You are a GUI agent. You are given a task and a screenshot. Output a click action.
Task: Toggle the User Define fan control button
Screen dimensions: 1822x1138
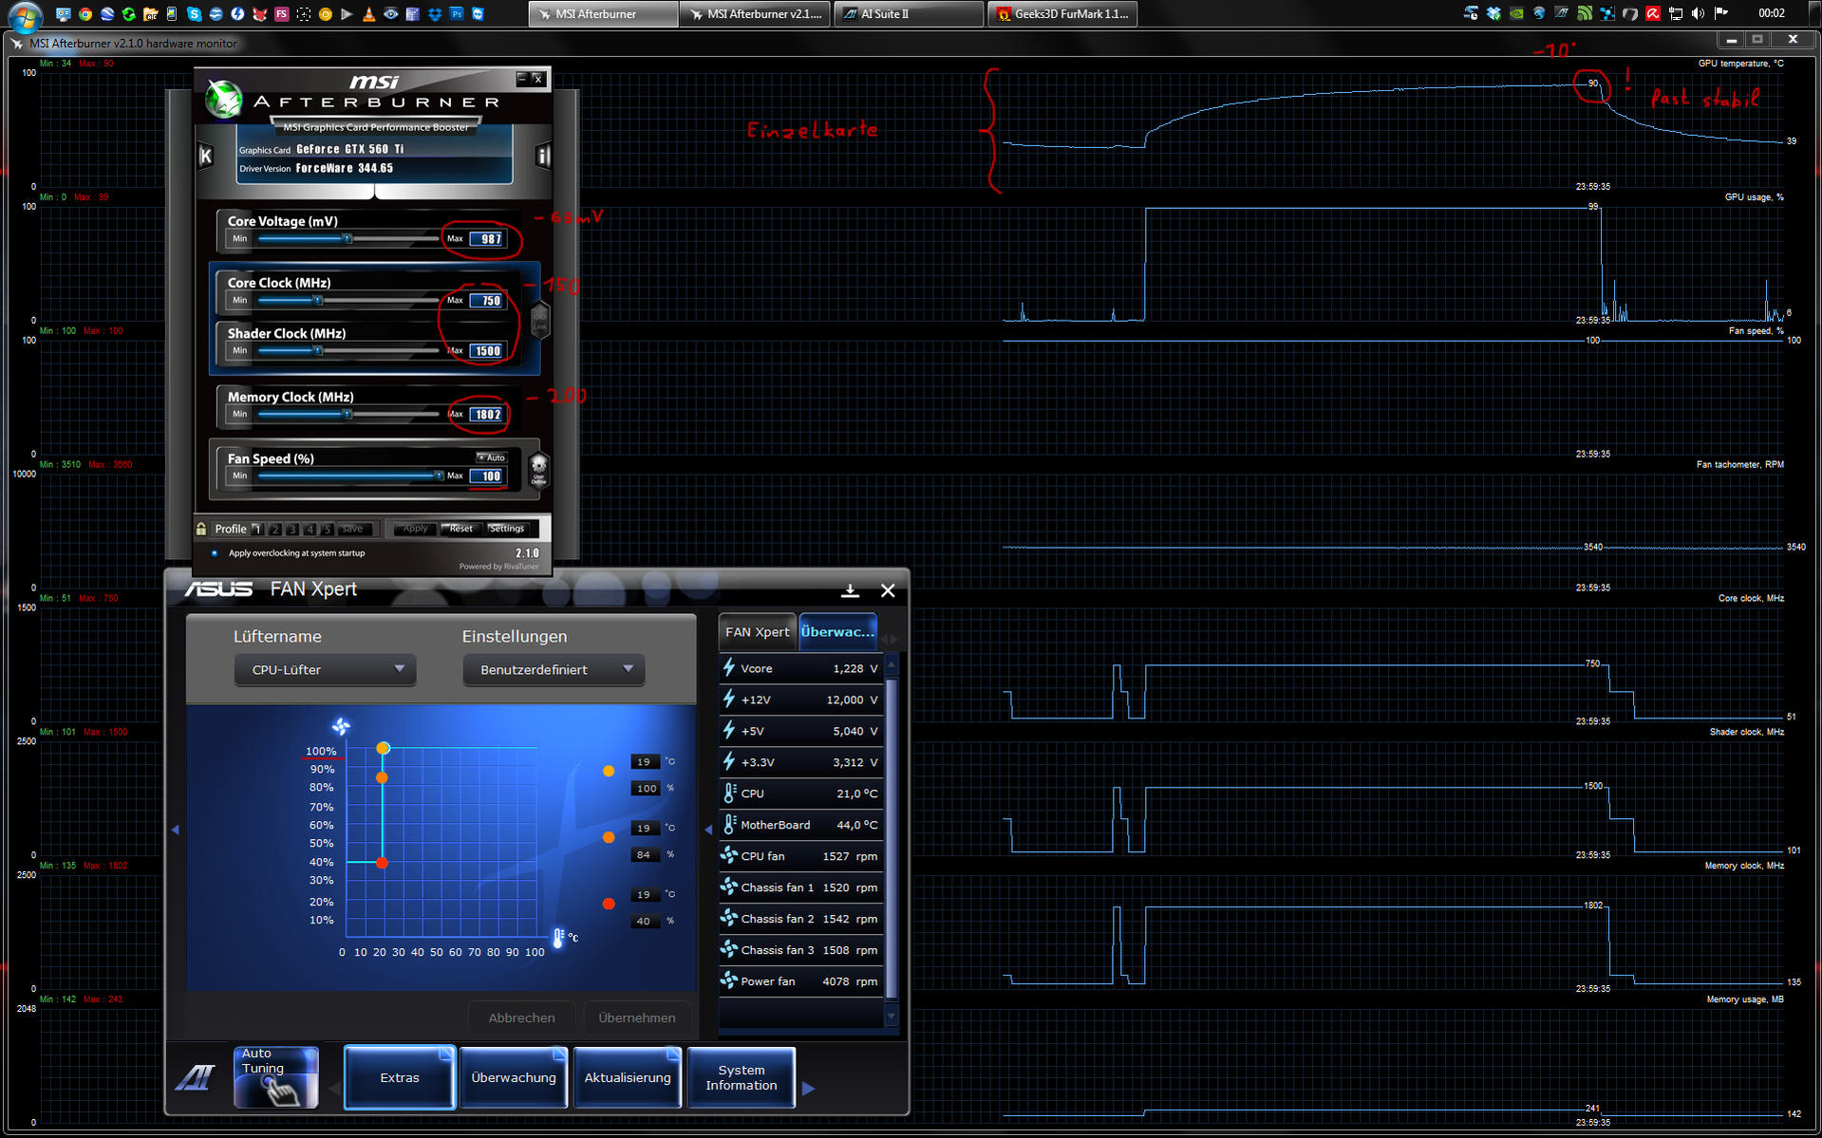tap(538, 469)
